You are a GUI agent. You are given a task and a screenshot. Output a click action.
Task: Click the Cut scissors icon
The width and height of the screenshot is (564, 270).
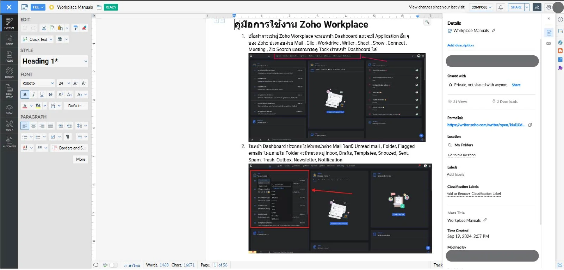(44, 28)
